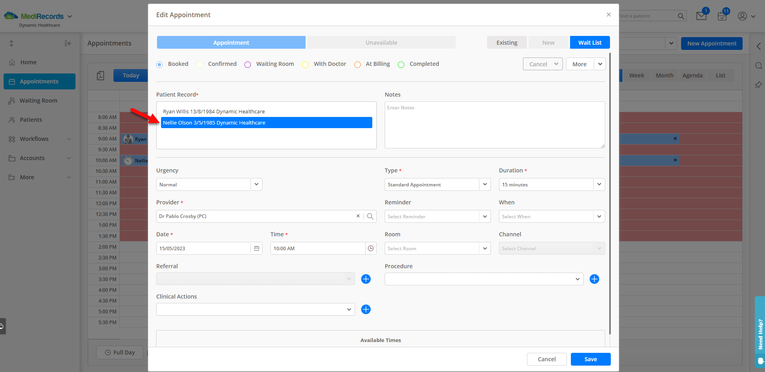Add a referral with the plus icon
Viewport: 765px width, 372px height.
[366, 279]
